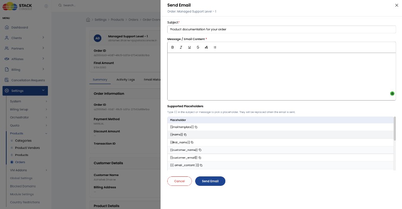Toggle italic formatting in the editor

[181, 47]
